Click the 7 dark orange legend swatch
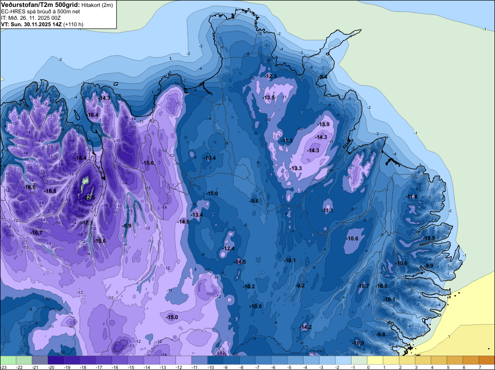495x370 pixels. 487,360
